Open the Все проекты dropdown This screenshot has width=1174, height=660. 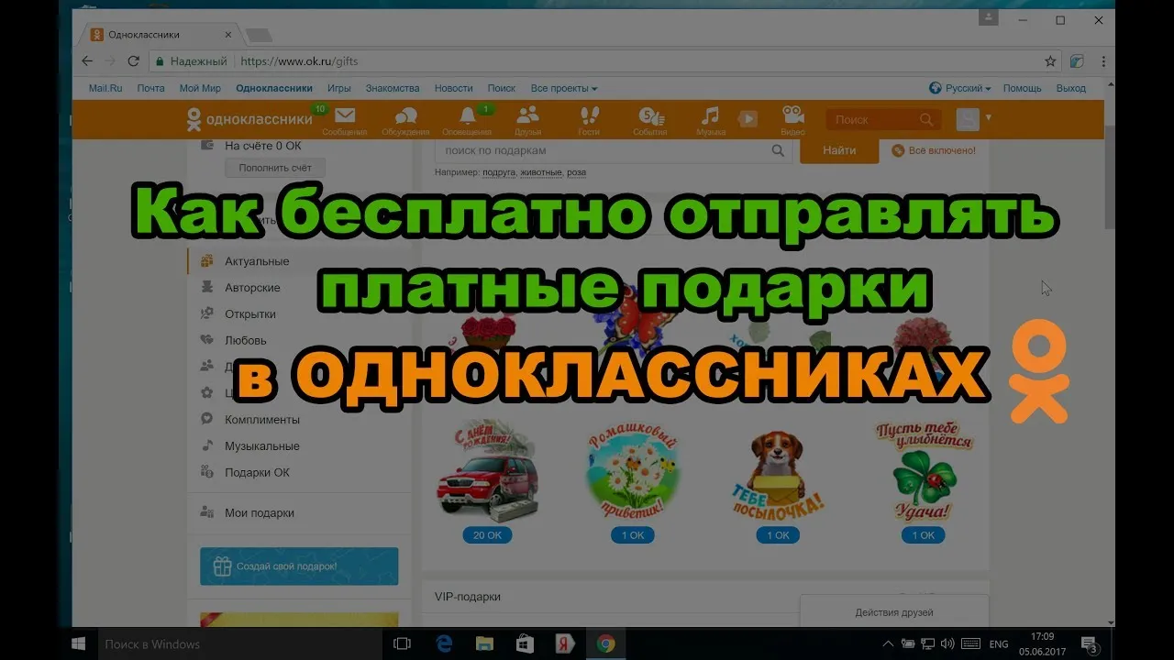(564, 88)
